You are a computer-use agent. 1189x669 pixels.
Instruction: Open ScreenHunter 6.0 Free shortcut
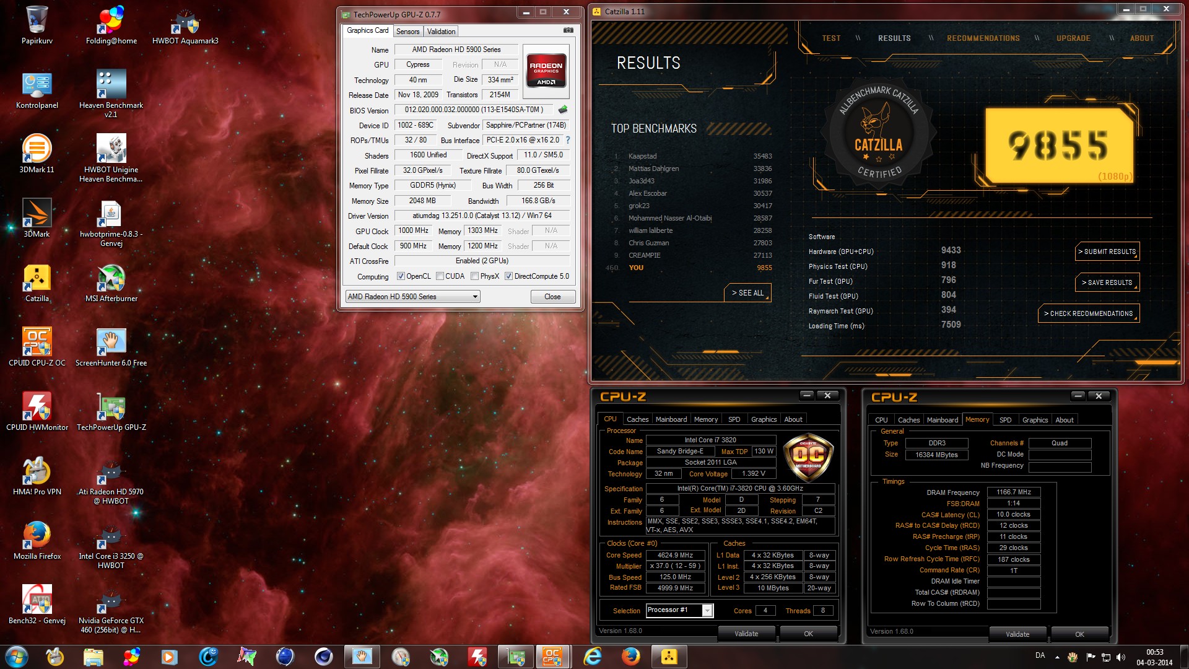click(x=111, y=347)
